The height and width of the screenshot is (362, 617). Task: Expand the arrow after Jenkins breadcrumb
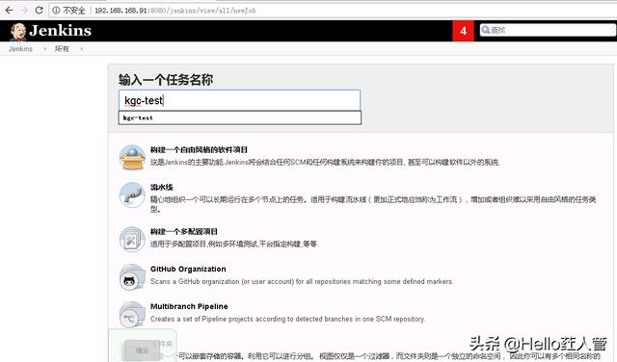click(x=45, y=49)
